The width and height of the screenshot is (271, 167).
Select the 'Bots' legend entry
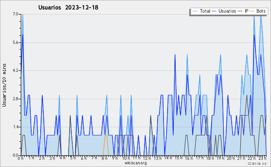click(257, 11)
